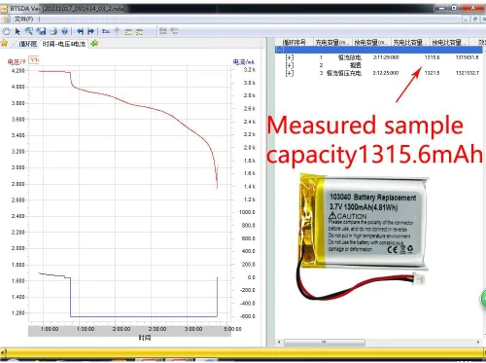Screen dimensions: 486x363
Task: Switch to the 循环层 tab
Action: [27, 44]
